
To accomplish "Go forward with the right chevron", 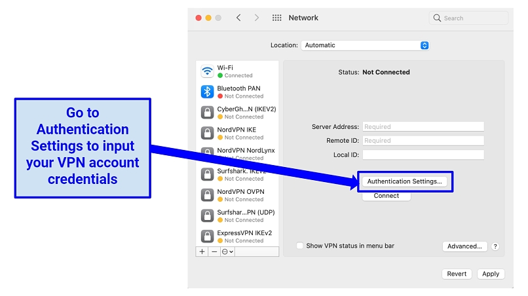I will [x=257, y=18].
